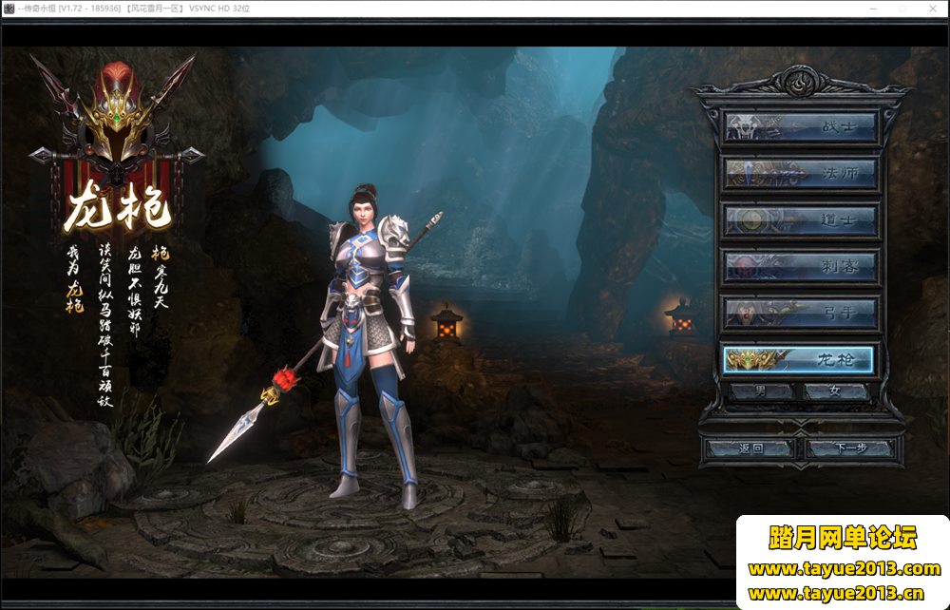
Task: Click the verse line 谈笑间纵马踏破千百顽敌
Action: (105, 325)
